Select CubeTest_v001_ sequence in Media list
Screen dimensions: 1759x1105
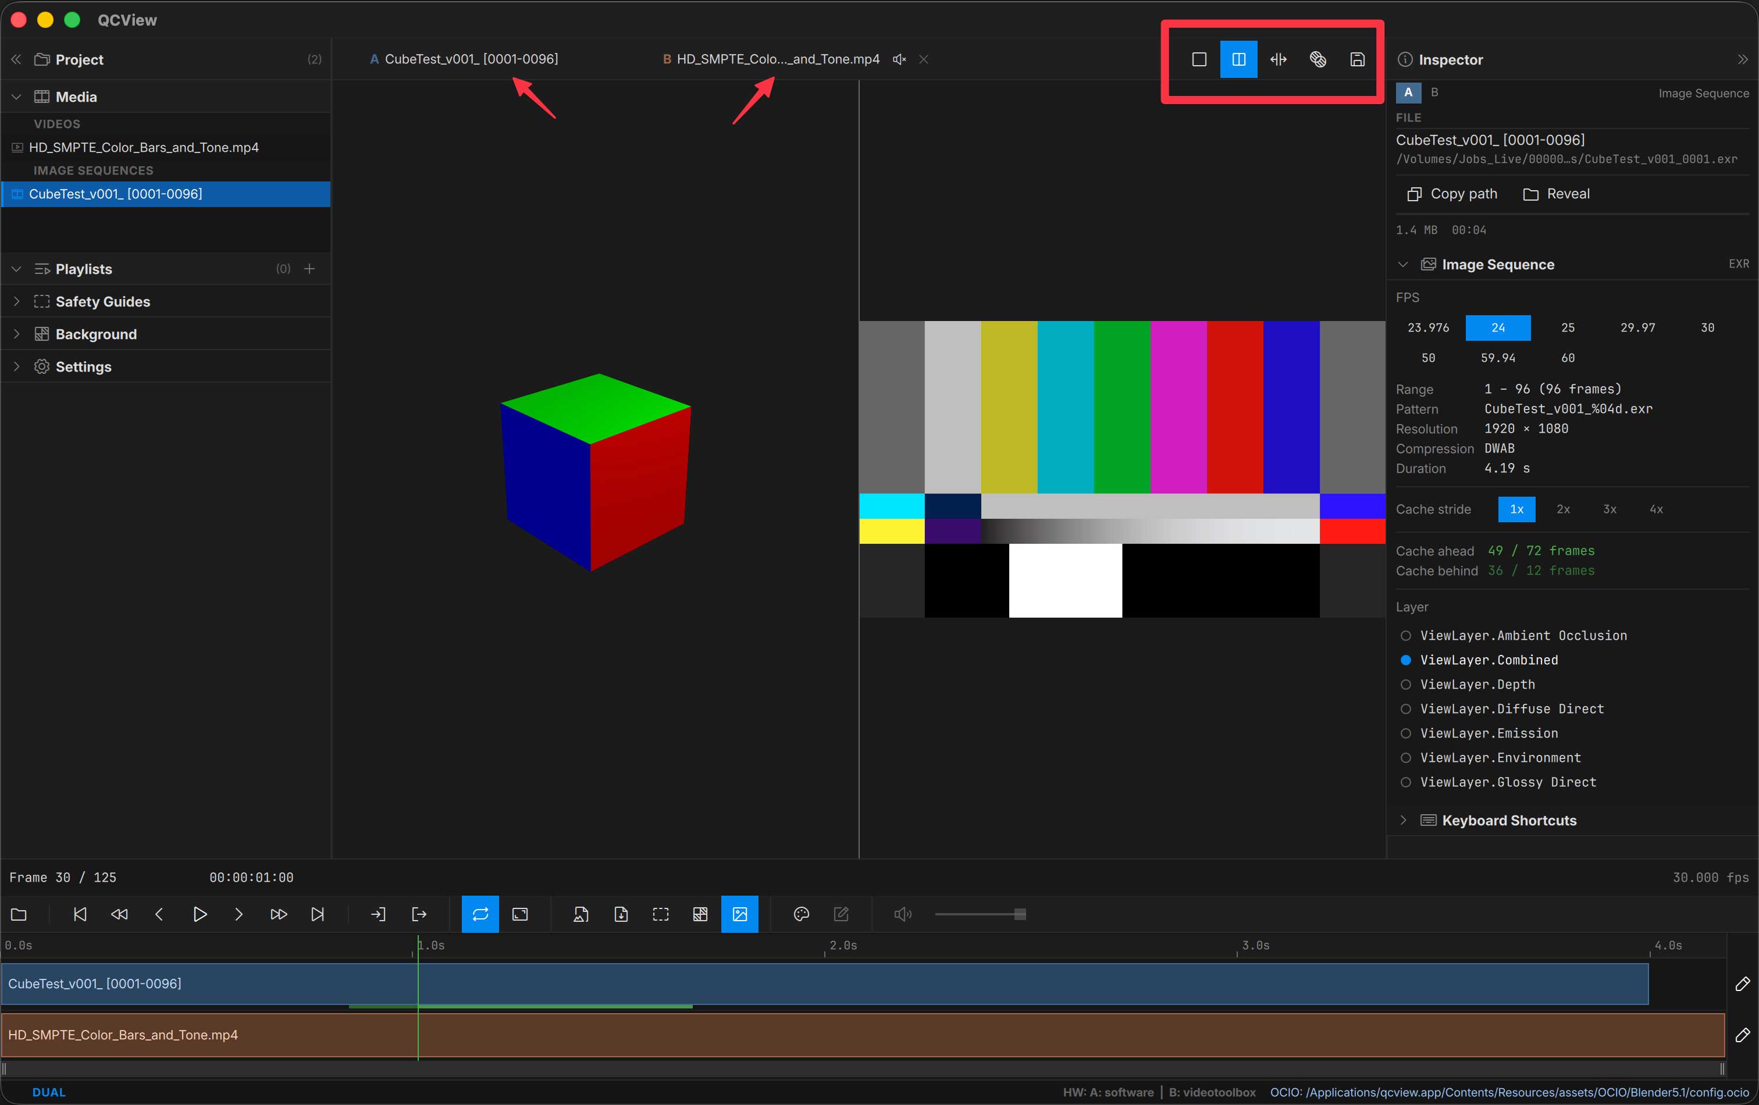[x=166, y=194]
